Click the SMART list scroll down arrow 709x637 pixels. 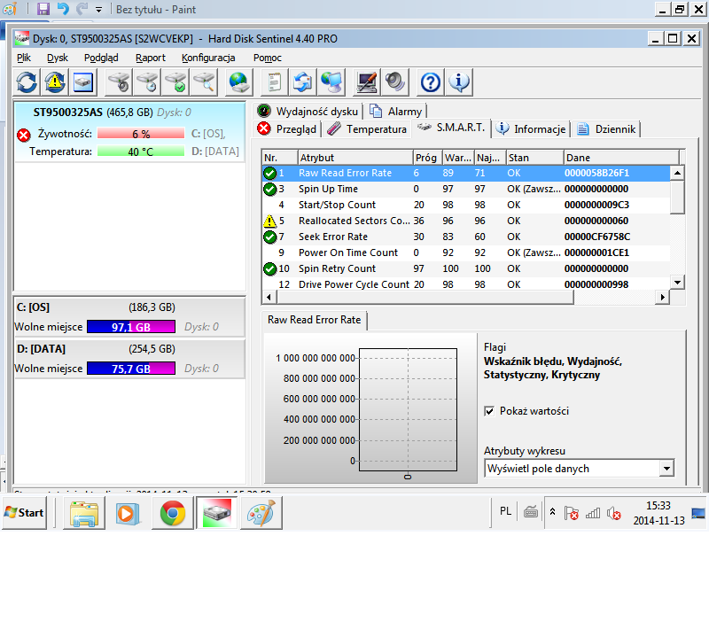tap(677, 283)
